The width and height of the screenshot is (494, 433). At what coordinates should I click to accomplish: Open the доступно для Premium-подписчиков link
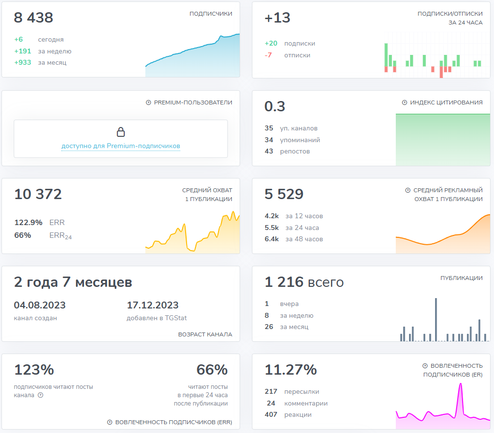pyautogui.click(x=121, y=146)
